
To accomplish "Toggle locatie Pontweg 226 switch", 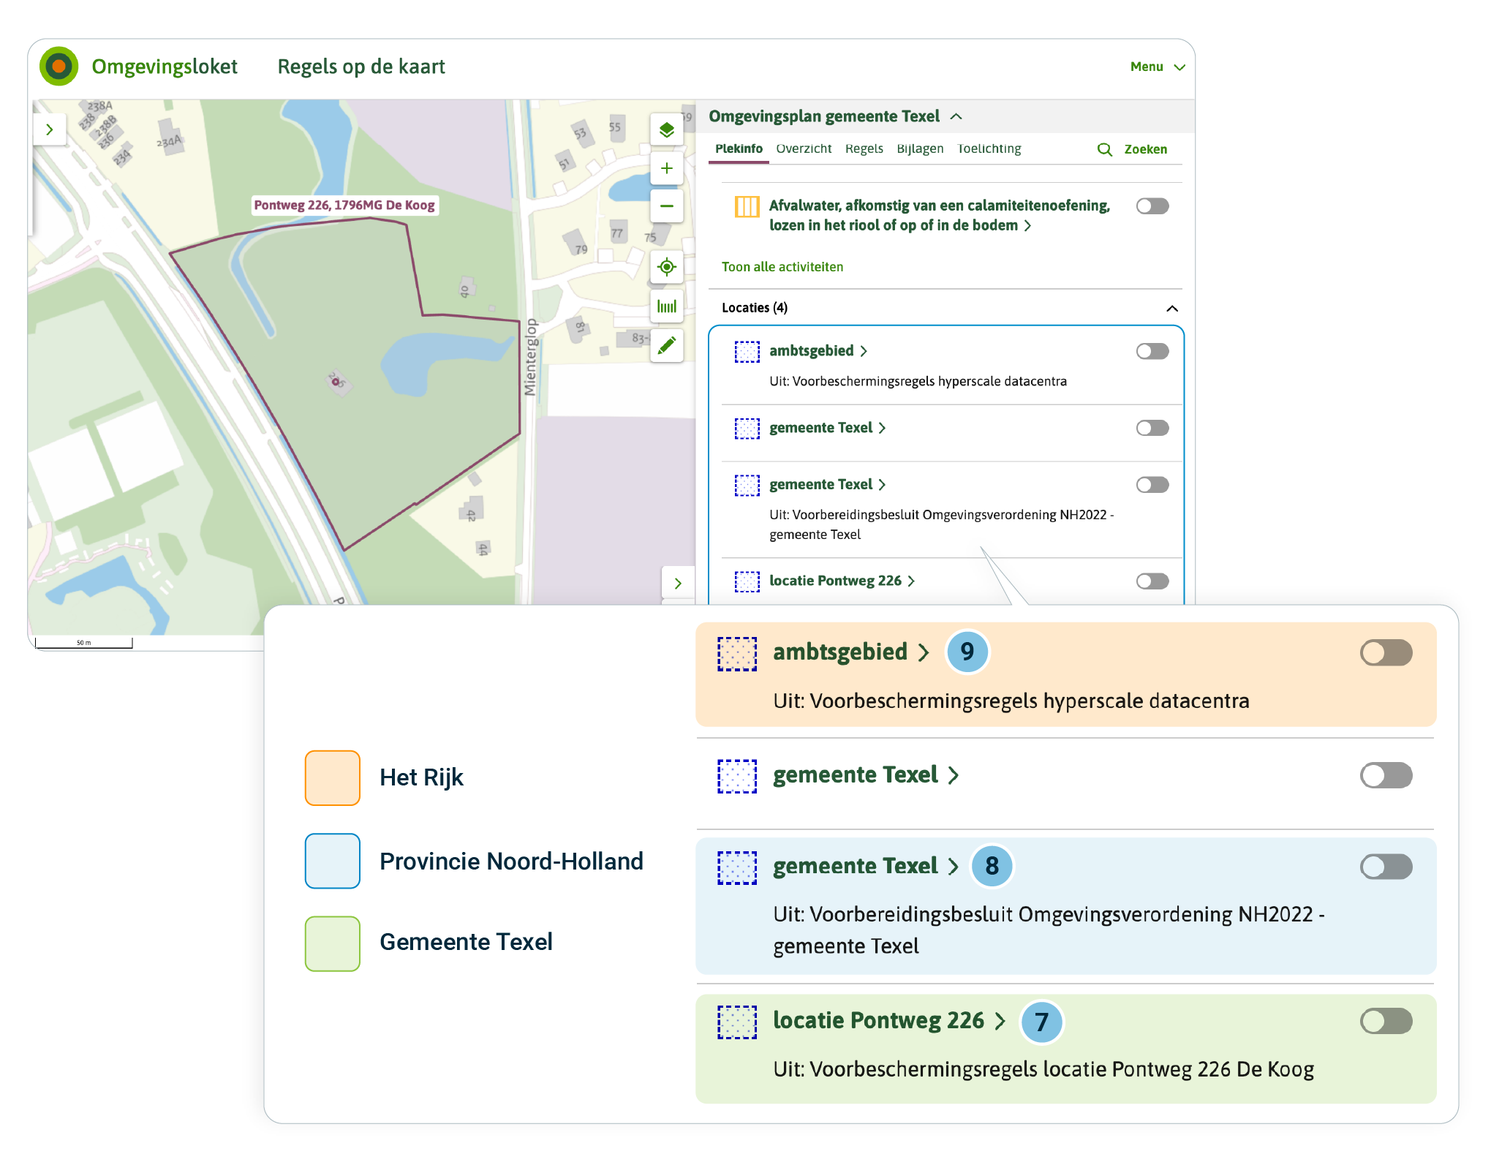I will pyautogui.click(x=1152, y=581).
